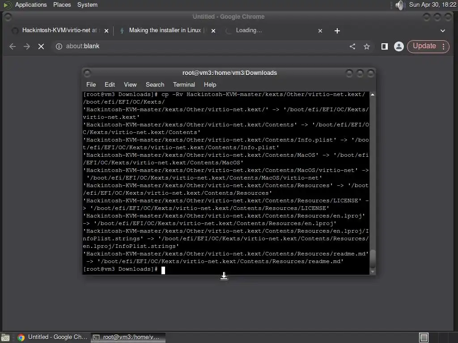Click the volume speaker icon in panel
458x343 pixels.
tap(399, 5)
